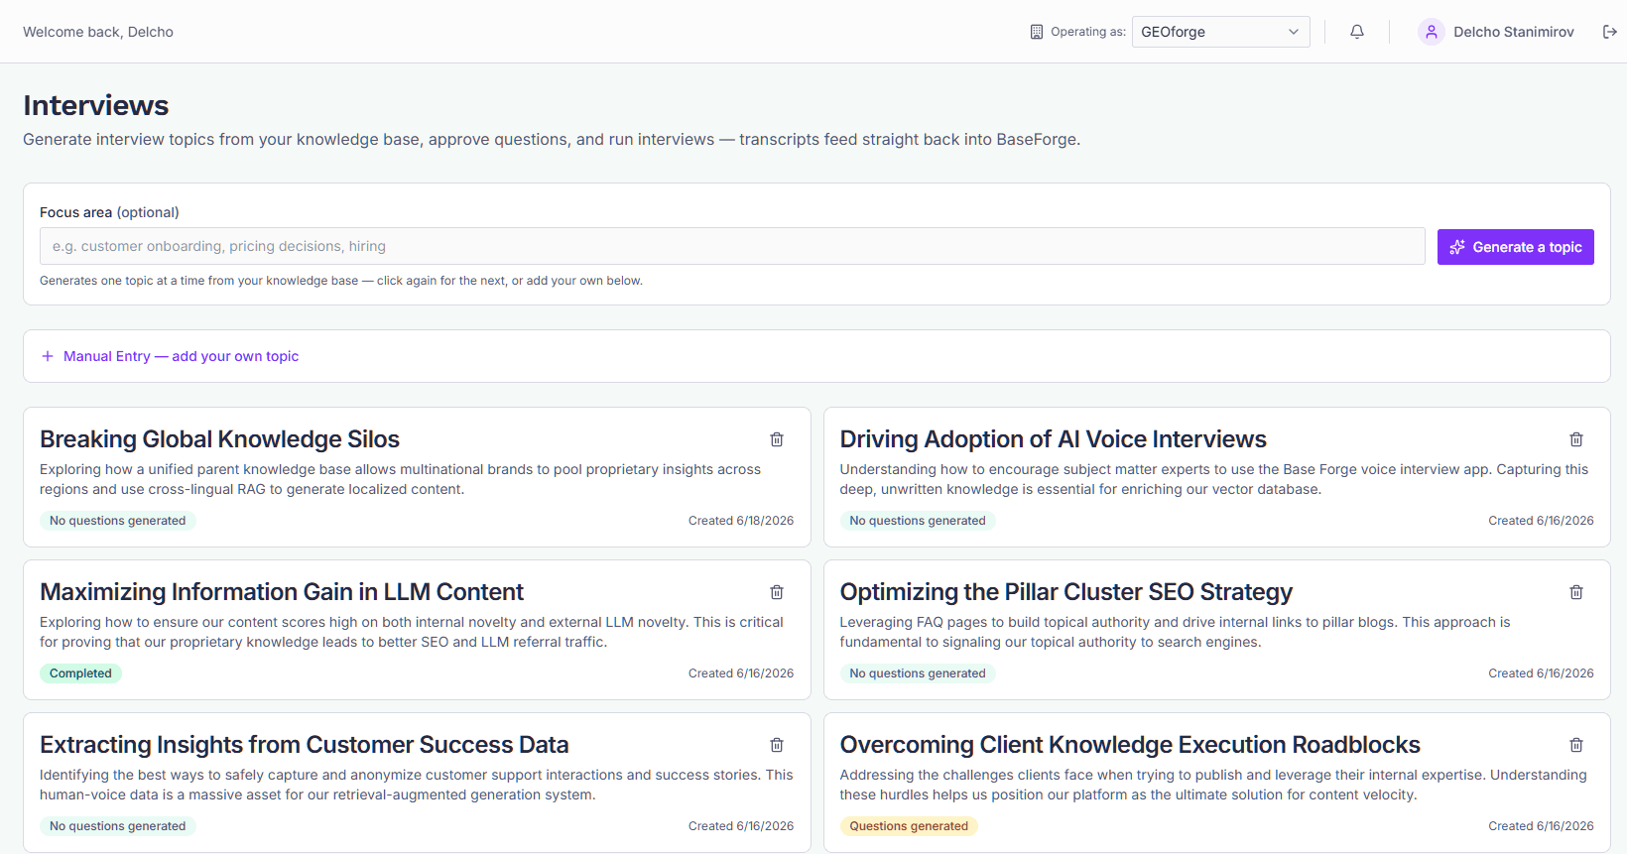This screenshot has width=1627, height=854.
Task: Open Breaking Global Knowledge Silos topic
Action: [x=219, y=439]
